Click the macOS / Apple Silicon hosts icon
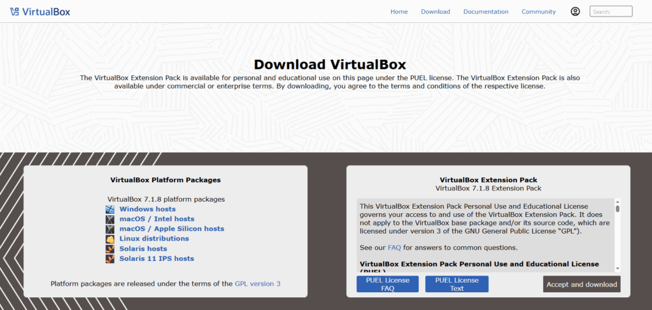This screenshot has width=652, height=310. coord(110,229)
